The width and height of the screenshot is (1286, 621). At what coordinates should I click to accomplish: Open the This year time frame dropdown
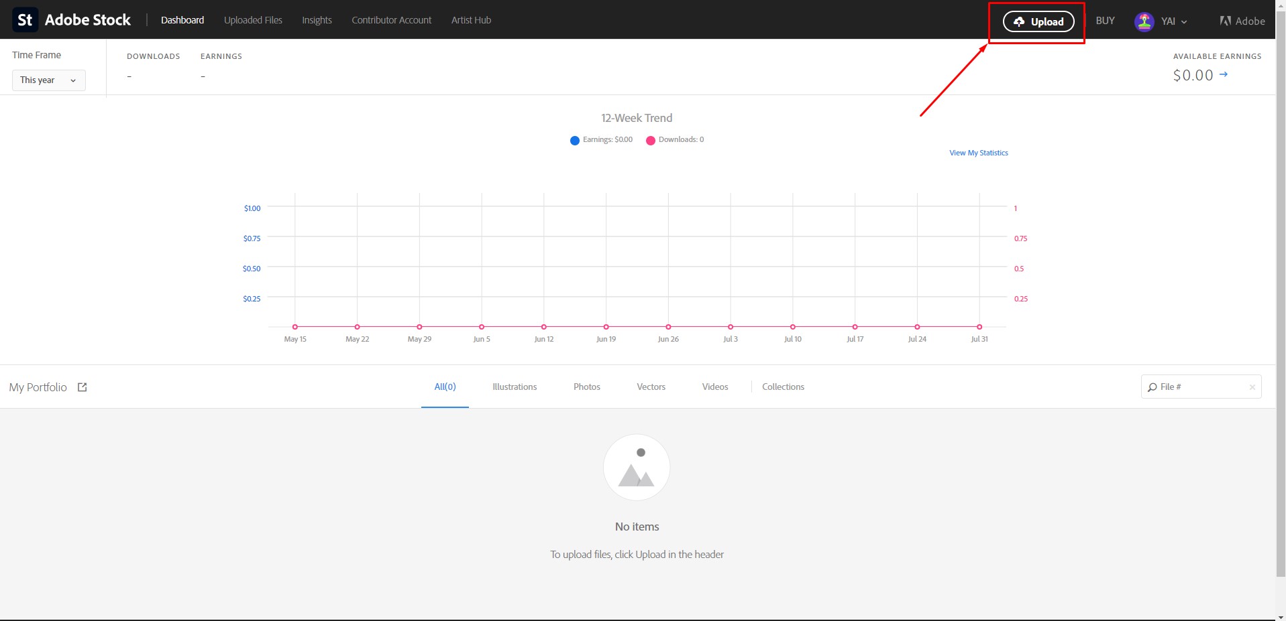(x=48, y=80)
